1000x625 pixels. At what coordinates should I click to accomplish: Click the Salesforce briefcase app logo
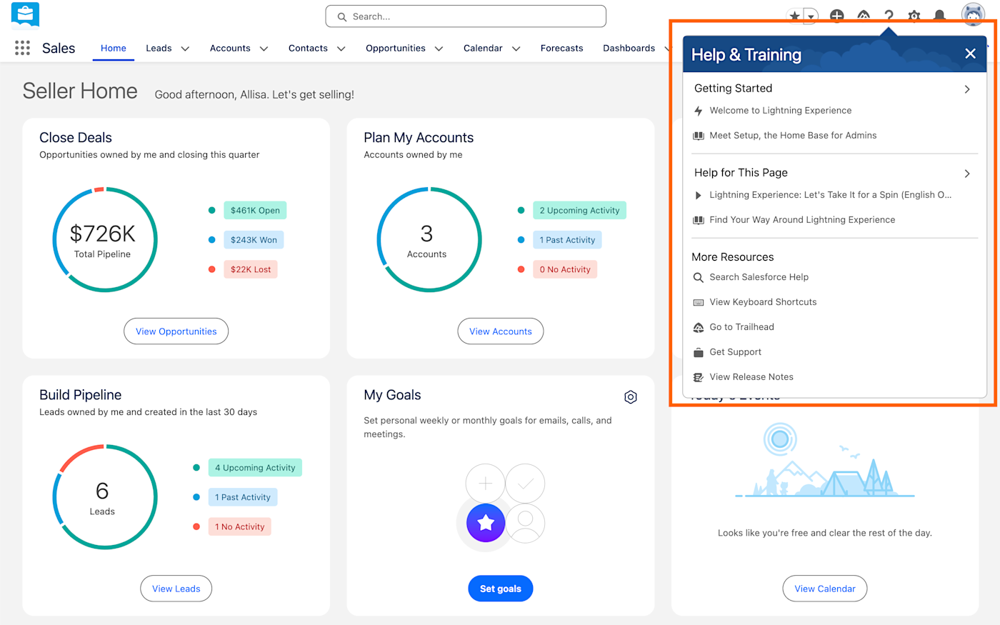pos(25,14)
